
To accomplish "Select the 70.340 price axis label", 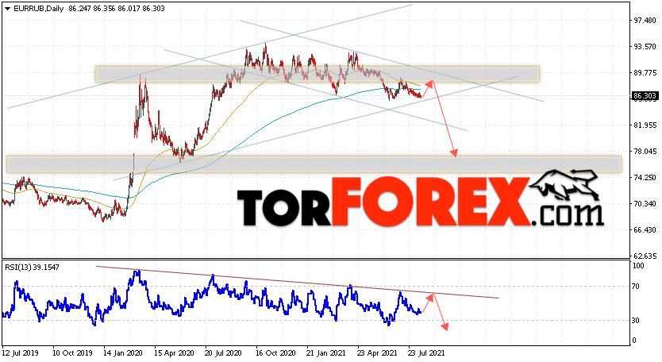I will point(645,203).
